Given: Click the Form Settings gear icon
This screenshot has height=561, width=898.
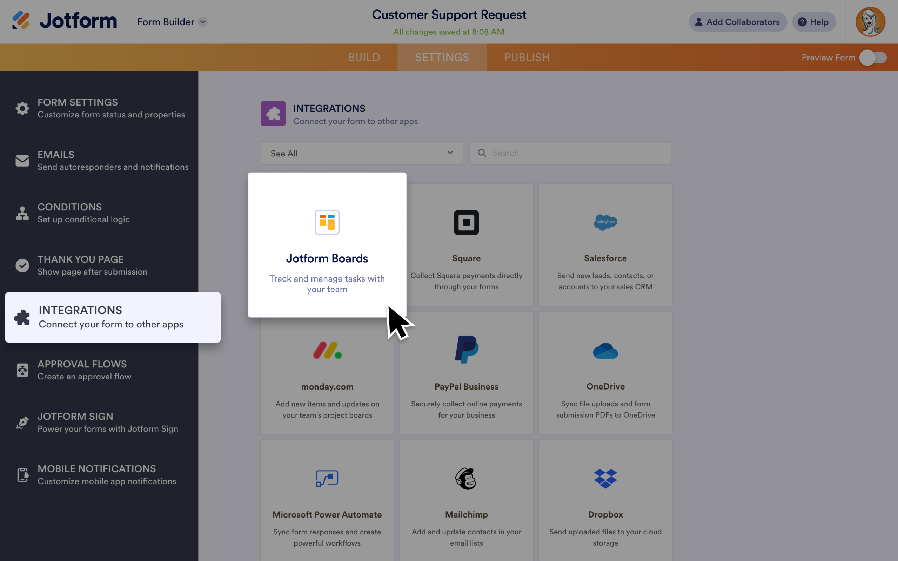Looking at the screenshot, I should pyautogui.click(x=22, y=108).
